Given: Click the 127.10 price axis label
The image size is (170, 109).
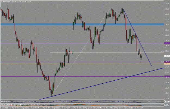Looking at the screenshot, I should click(x=167, y=20).
